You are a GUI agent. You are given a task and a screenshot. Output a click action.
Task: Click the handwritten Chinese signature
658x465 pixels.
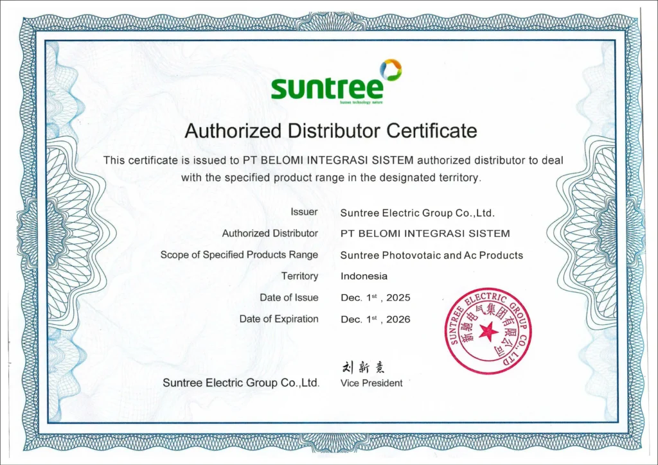pyautogui.click(x=364, y=368)
